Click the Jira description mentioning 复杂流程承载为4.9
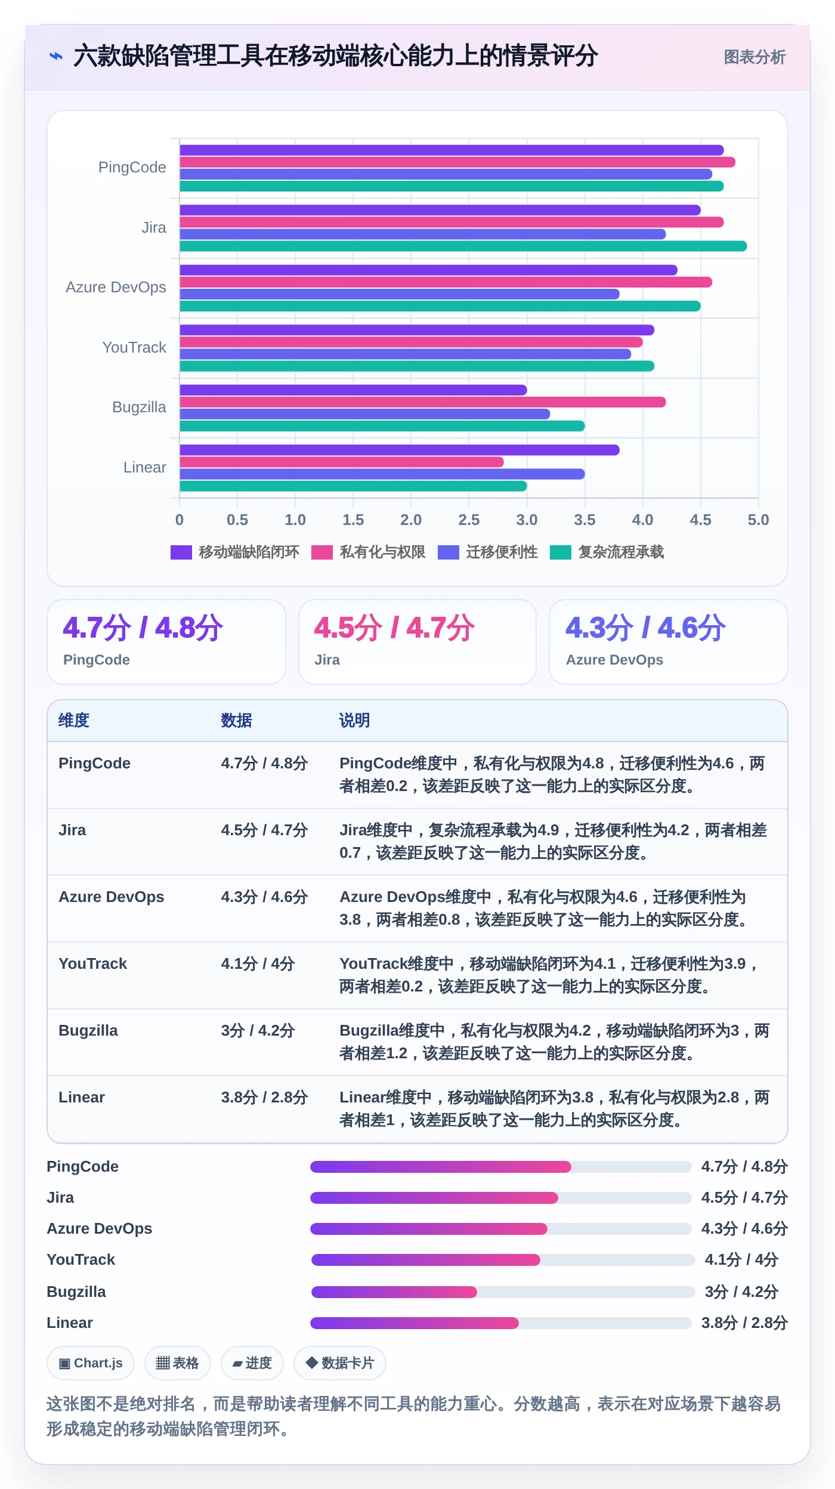This screenshot has height=1489, width=835. [x=553, y=842]
